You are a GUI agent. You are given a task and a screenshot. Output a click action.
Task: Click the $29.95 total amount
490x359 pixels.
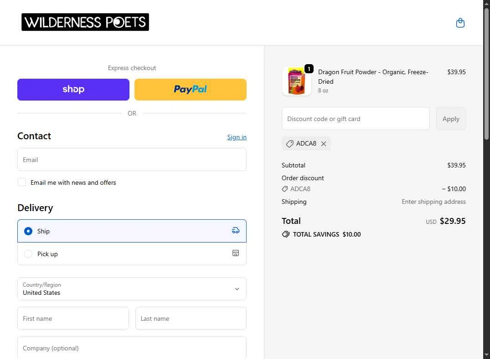[x=453, y=221]
